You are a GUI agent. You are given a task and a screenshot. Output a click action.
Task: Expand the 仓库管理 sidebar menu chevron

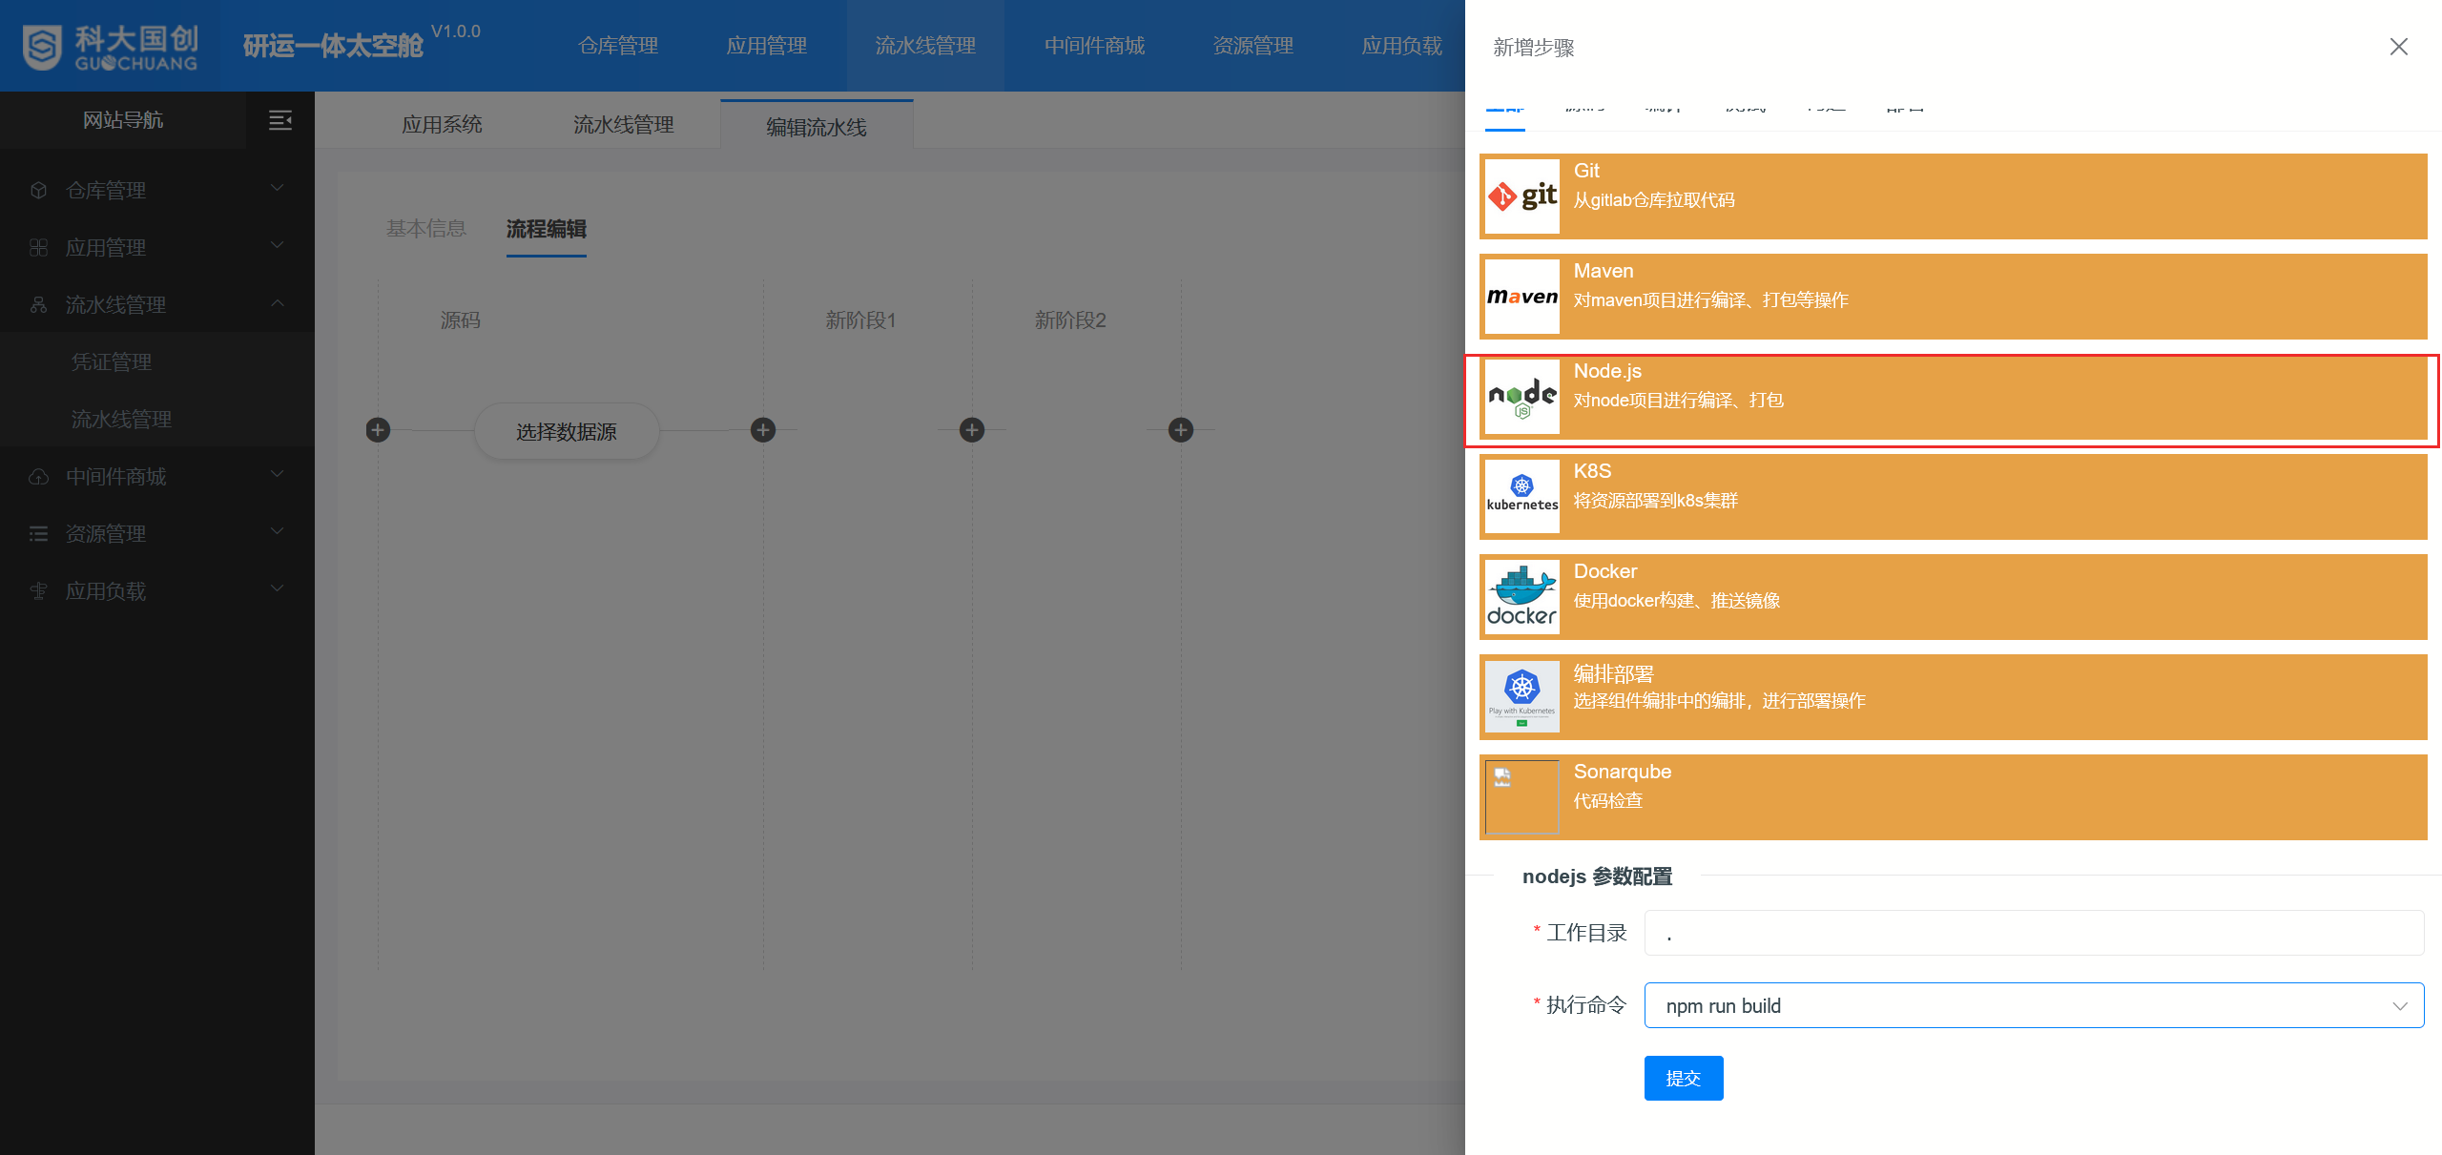point(278,188)
